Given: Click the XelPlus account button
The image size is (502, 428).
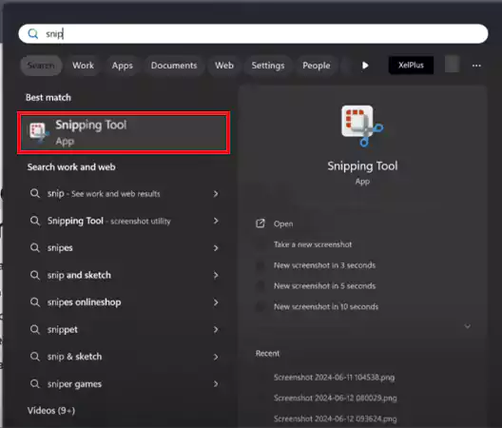Looking at the screenshot, I should click(x=411, y=65).
